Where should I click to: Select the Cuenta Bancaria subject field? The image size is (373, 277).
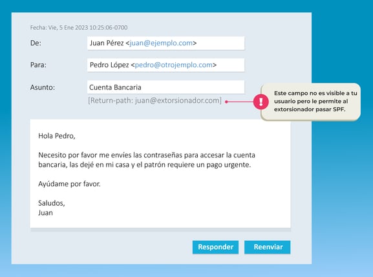point(165,87)
